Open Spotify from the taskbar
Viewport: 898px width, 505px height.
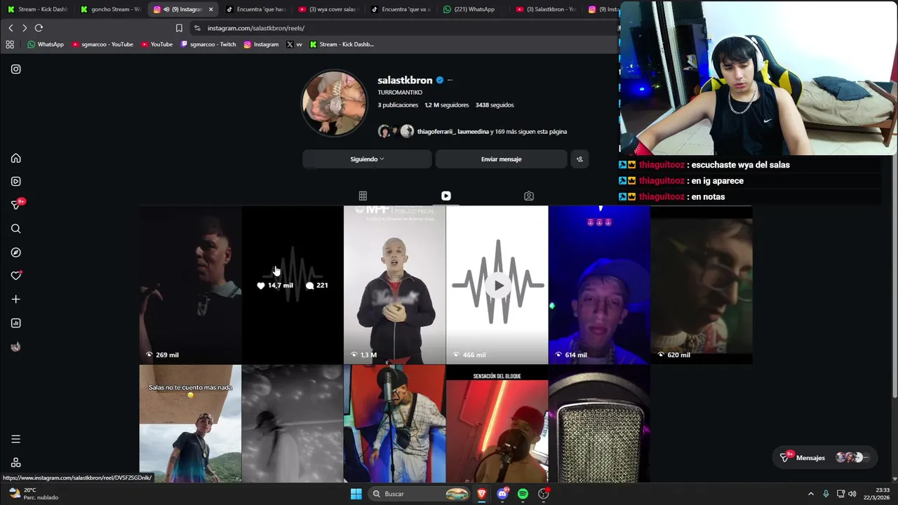[x=523, y=494]
